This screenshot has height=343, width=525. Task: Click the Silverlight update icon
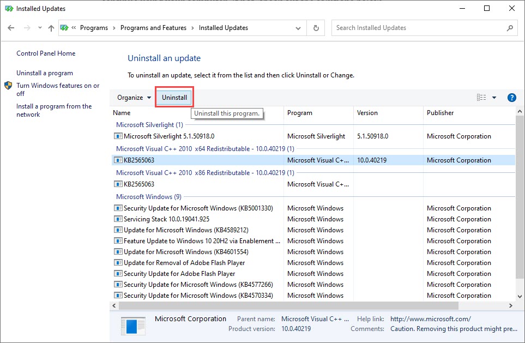pos(118,136)
